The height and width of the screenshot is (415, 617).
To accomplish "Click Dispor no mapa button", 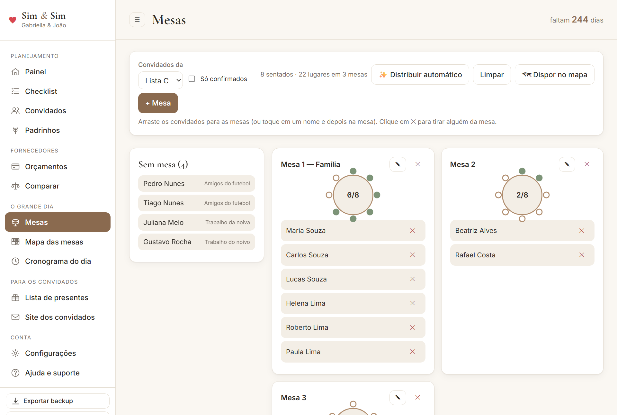I will [555, 75].
